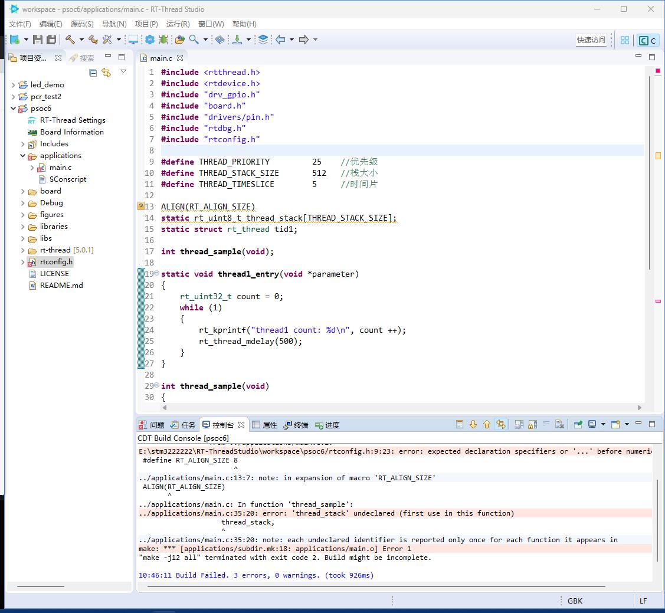The image size is (665, 613).
Task: Click the GBK encoding indicator in status bar
Action: coord(575,601)
